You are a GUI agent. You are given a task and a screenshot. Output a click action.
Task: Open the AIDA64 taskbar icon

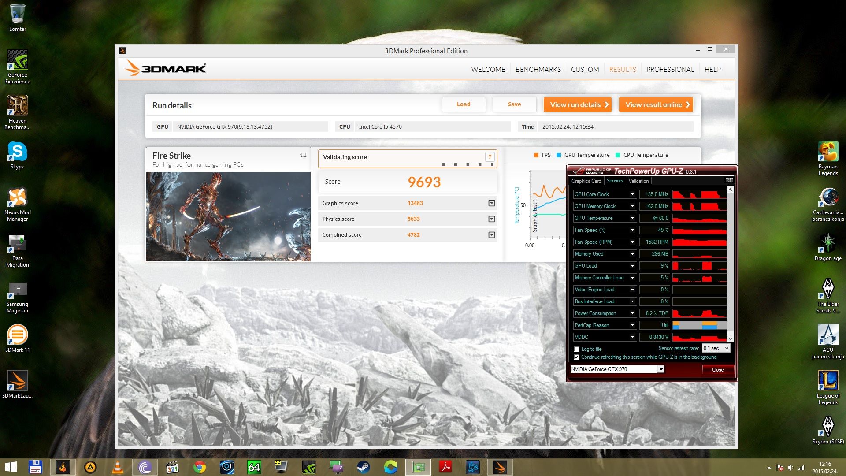254,467
